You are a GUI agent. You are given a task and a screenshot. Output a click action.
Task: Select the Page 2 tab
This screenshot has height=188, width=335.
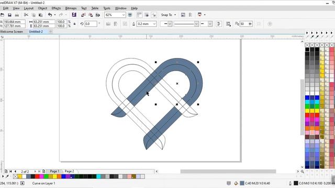pos(69,171)
